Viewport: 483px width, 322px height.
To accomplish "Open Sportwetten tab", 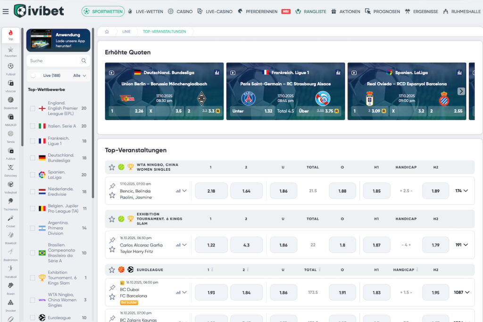I will (x=103, y=11).
